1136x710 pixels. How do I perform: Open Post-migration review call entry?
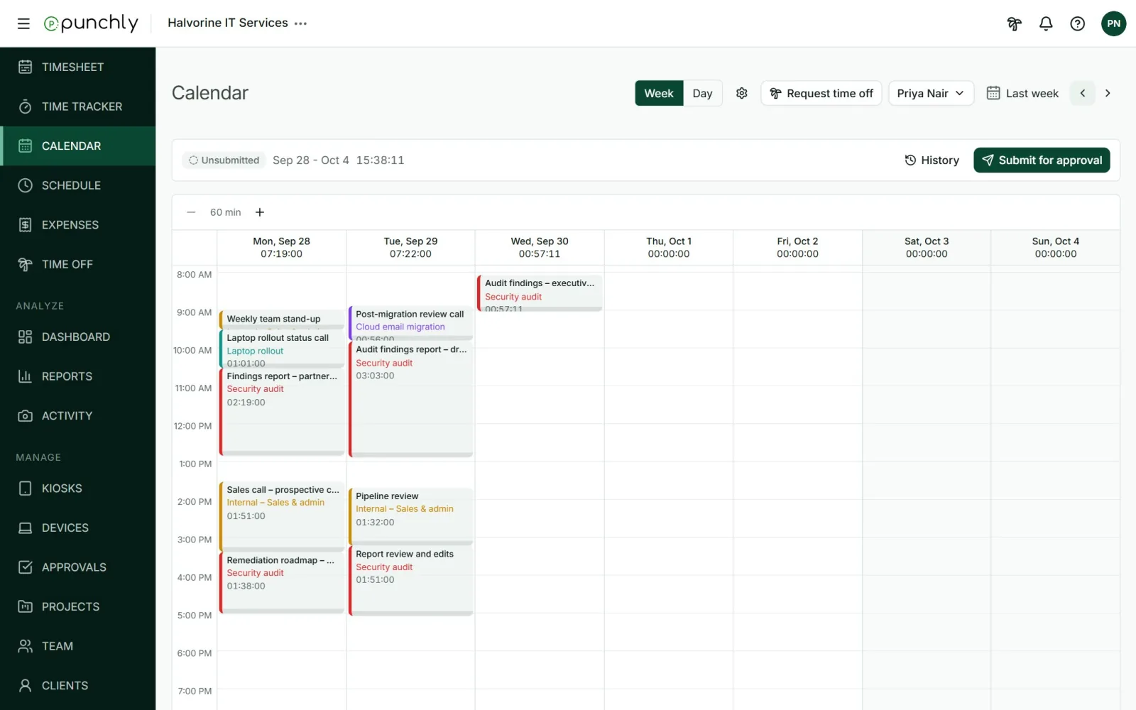411,323
